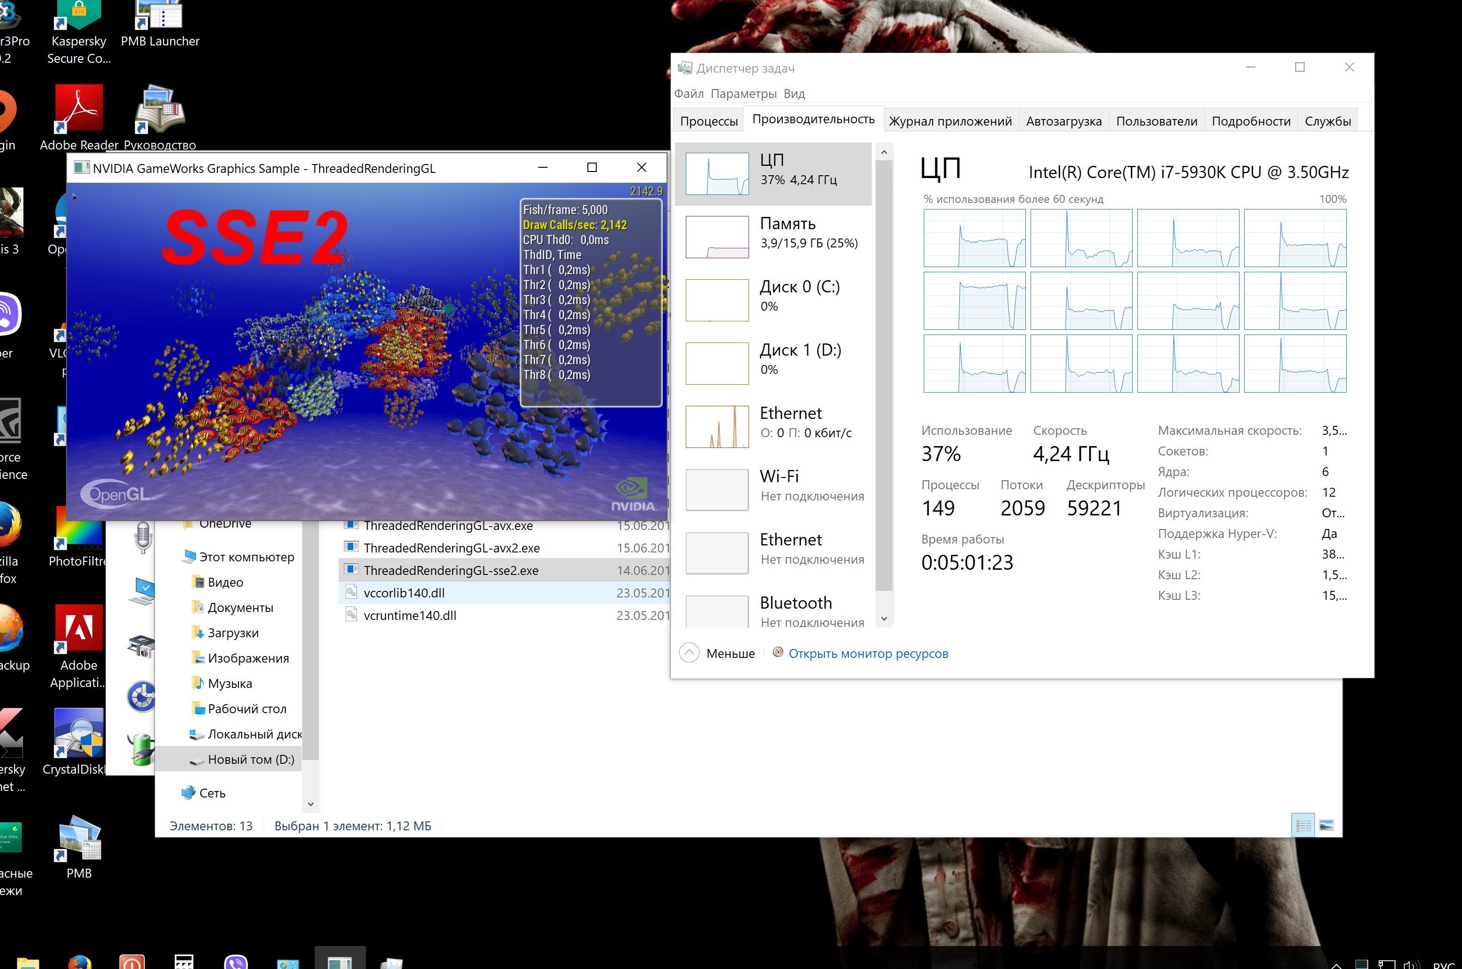Select the Ethernet graph with activity spikes
Screen dimensions: 1462x969
coord(717,427)
